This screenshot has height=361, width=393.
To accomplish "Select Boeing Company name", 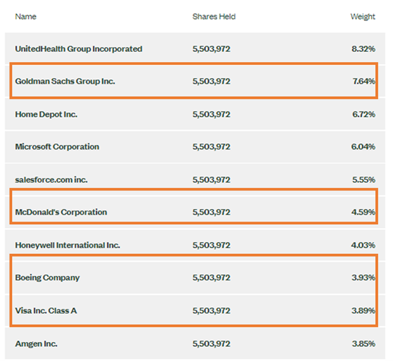I will click(x=47, y=277).
